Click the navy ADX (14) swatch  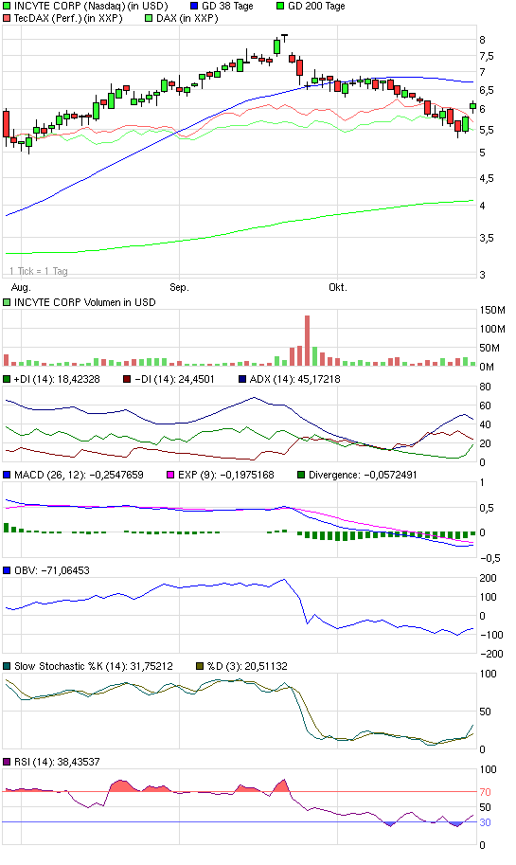click(242, 379)
